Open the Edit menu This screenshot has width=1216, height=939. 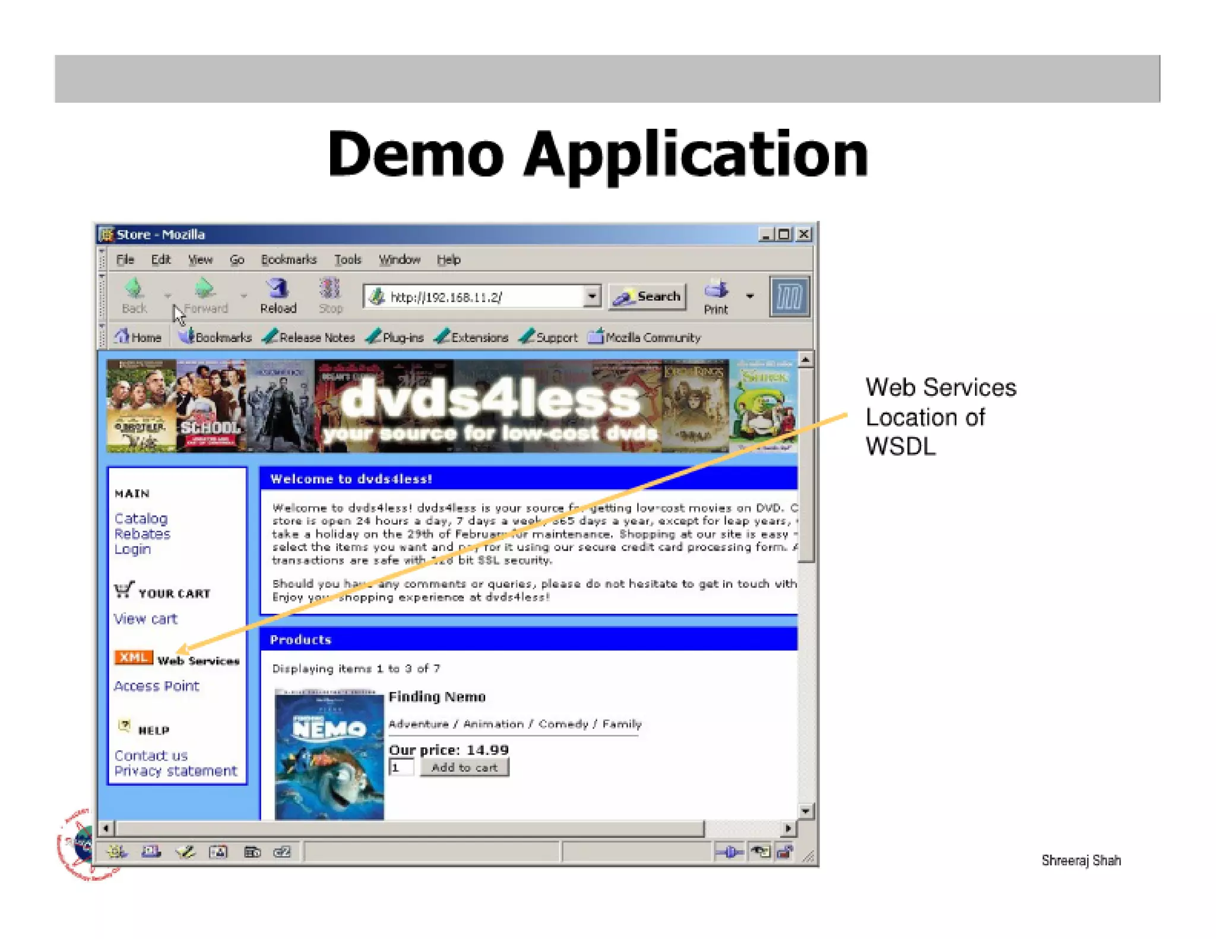160,259
